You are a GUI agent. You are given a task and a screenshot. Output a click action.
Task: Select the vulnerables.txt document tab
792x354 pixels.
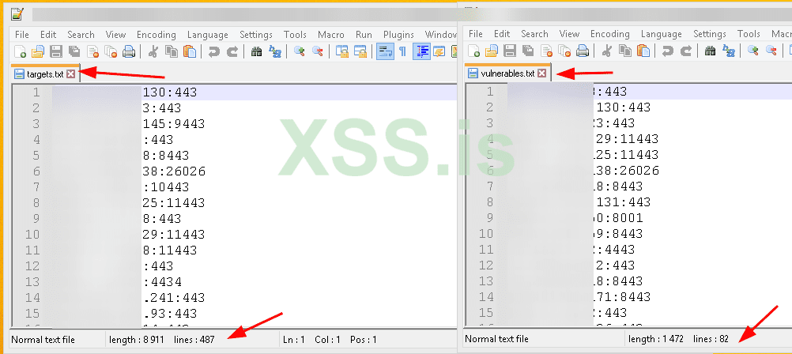click(507, 73)
